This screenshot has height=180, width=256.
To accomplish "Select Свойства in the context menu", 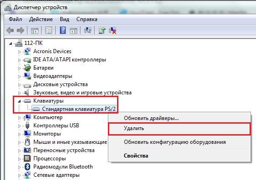I will [179, 156].
